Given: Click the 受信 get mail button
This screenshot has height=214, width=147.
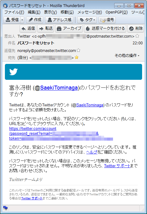Looking at the screenshot, I should [x=12, y=20].
